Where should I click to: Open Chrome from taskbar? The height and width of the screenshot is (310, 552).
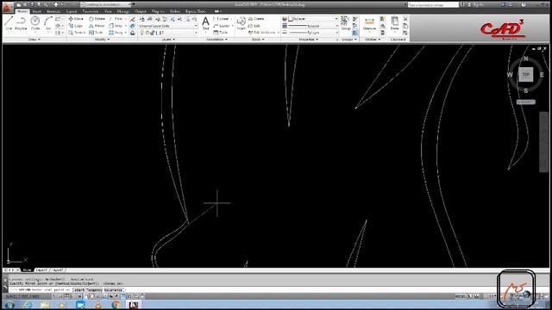(116, 305)
